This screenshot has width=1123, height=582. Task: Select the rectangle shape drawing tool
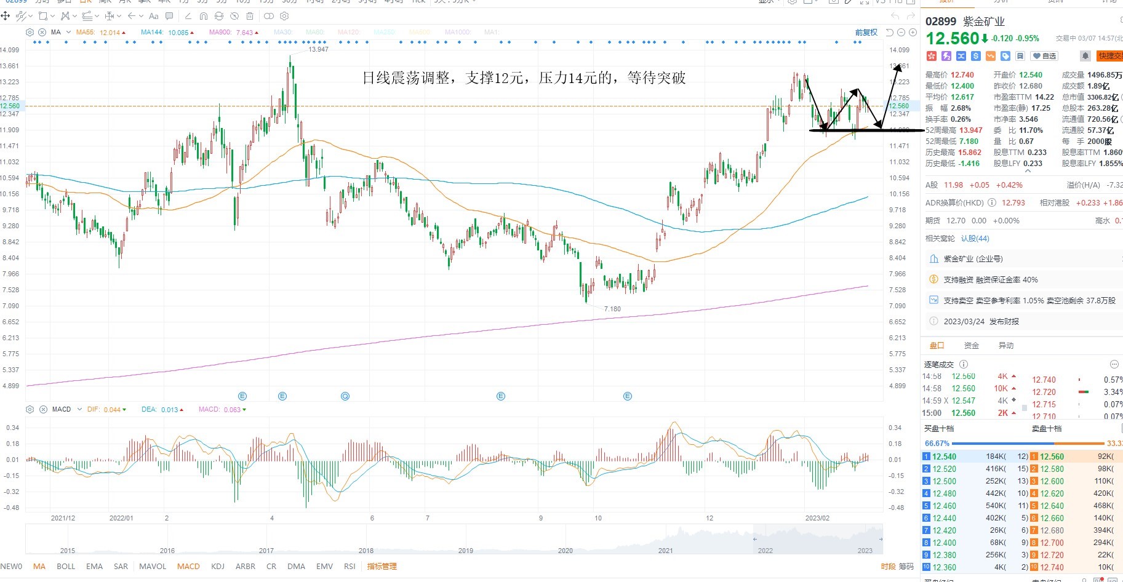(42, 16)
